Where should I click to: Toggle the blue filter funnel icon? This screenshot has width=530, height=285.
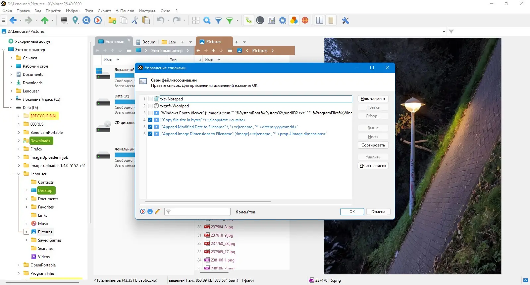click(218, 21)
